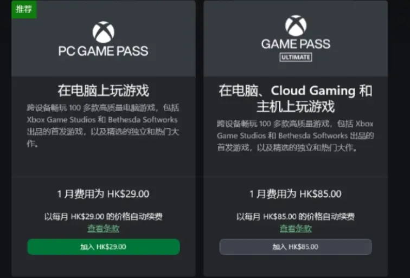Image resolution: width=410 pixels, height=278 pixels.
Task: Click the HK$29.00 auto-renewal notice text
Action: pyautogui.click(x=103, y=216)
